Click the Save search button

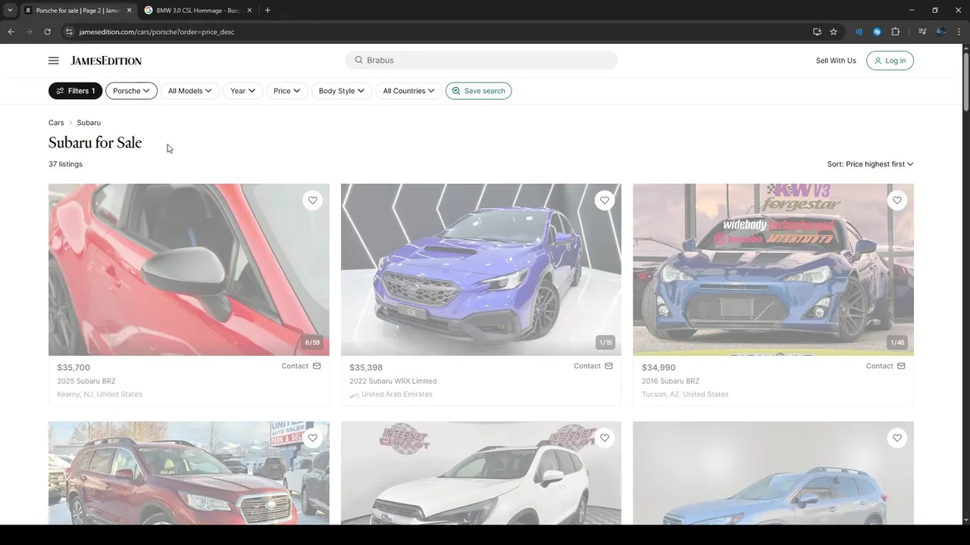point(478,91)
